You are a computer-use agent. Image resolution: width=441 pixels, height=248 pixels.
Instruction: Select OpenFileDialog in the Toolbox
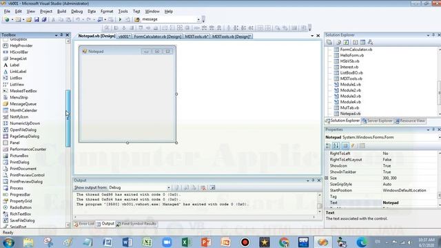(23, 130)
